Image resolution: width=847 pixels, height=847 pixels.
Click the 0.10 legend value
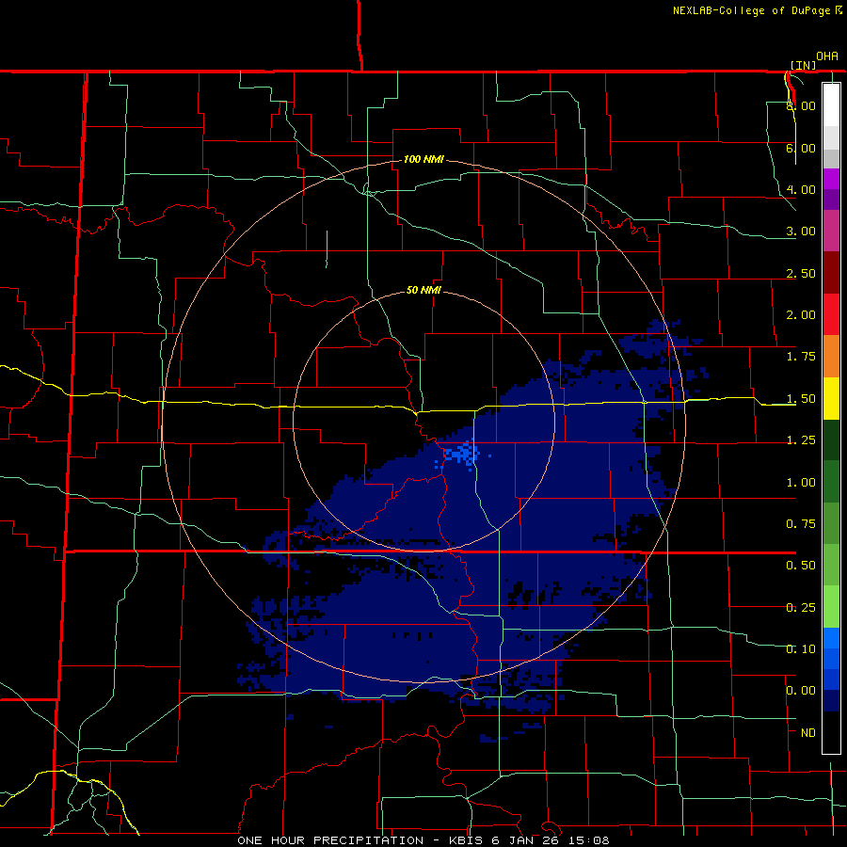tap(801, 649)
